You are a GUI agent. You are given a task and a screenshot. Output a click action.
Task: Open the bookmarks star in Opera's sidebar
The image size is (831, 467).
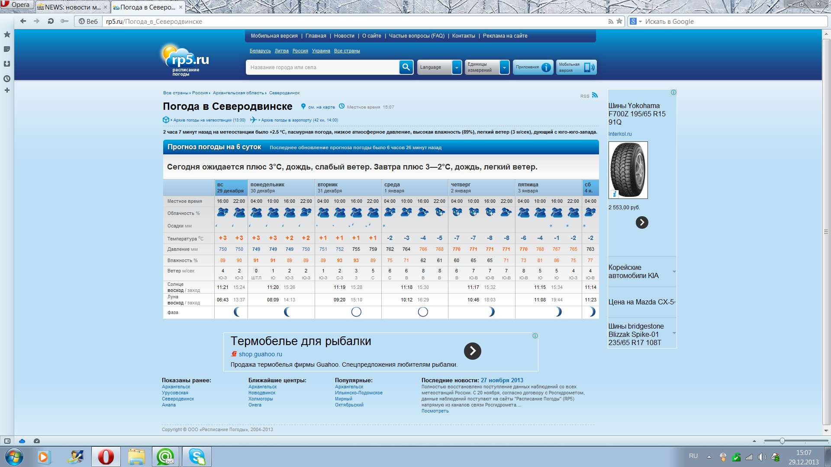(x=7, y=35)
